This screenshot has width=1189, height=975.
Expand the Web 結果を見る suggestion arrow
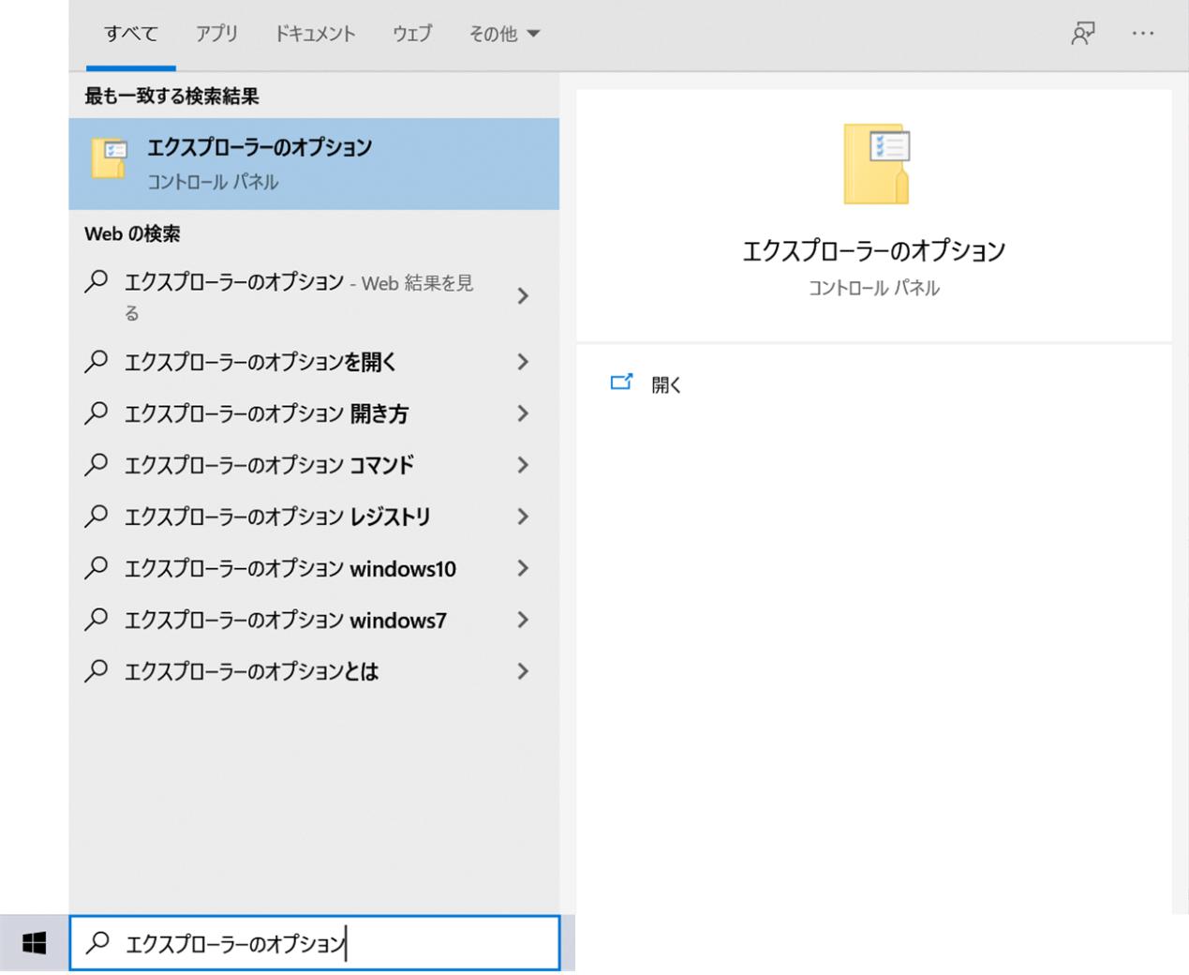(523, 296)
